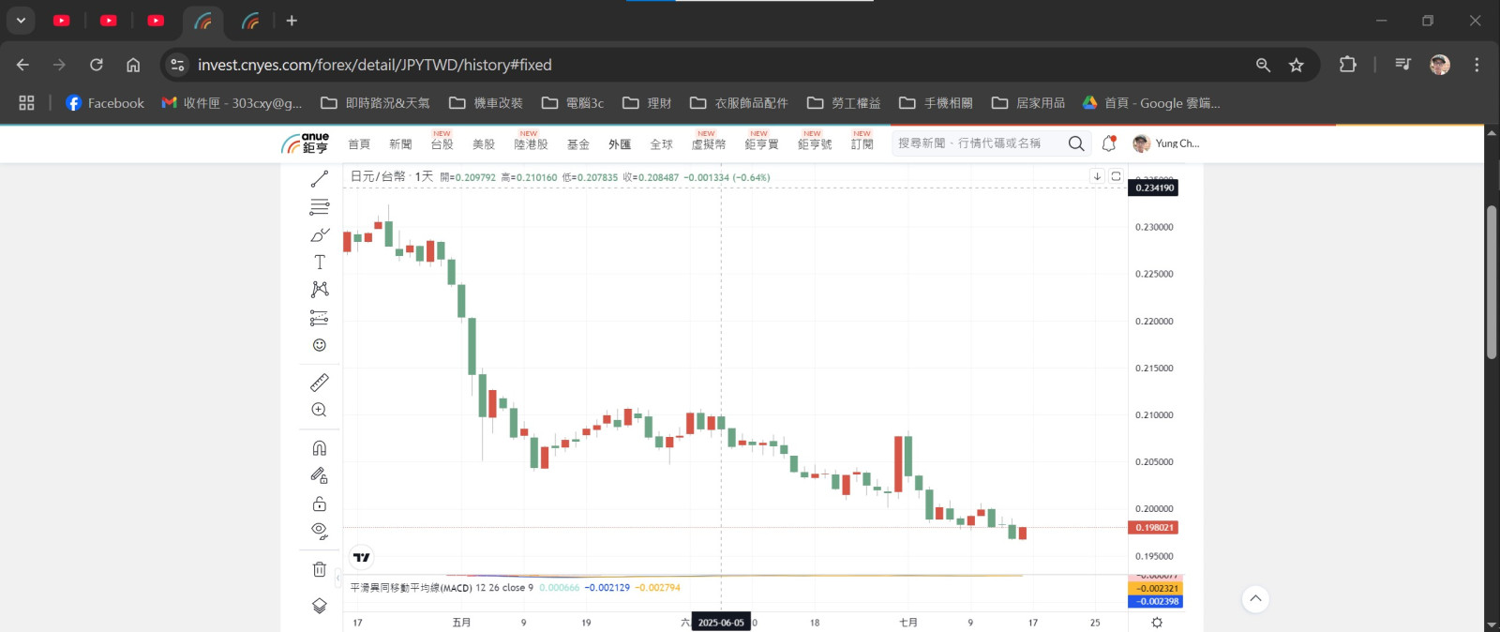Focus the news and quote search field
This screenshot has width=1500, height=632.
(x=979, y=143)
